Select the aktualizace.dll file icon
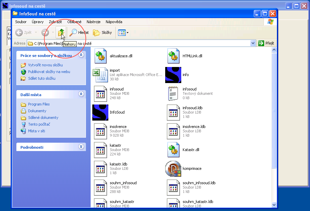The image size is (310, 211). coord(100,56)
